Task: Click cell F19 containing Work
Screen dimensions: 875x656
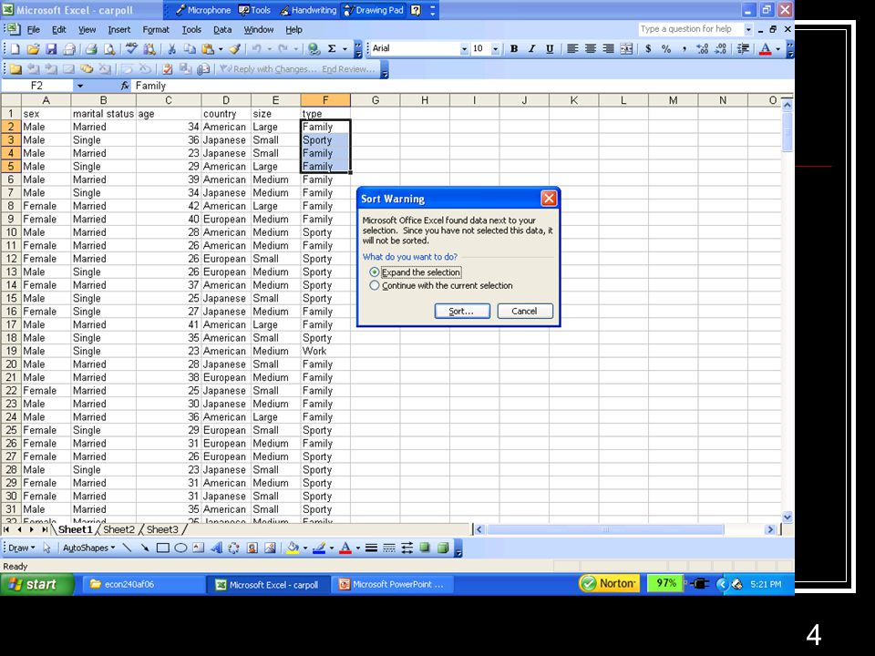Action: (x=325, y=351)
